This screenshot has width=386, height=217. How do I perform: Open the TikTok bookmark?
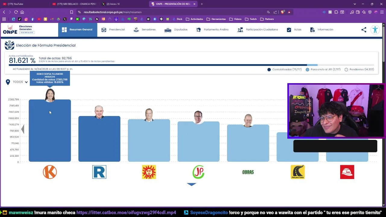pyautogui.click(x=20, y=19)
